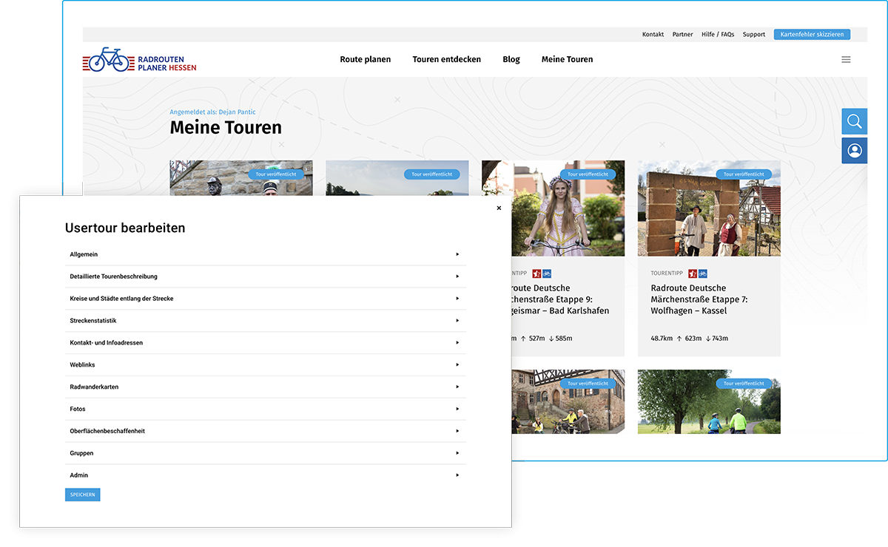
Task: Click the Blog navigation item
Action: [511, 59]
